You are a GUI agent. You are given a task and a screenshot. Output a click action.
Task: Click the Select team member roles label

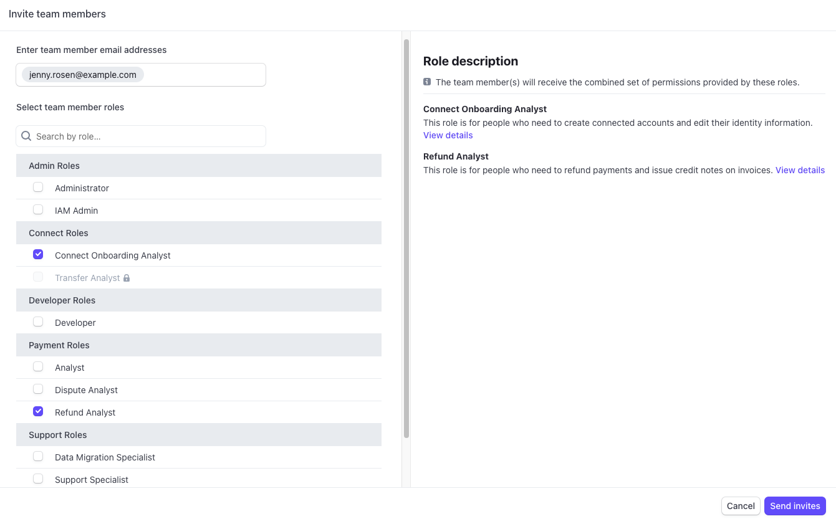pos(70,107)
